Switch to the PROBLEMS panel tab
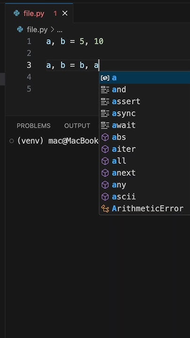Viewport: 190px width, 338px height. tap(34, 126)
